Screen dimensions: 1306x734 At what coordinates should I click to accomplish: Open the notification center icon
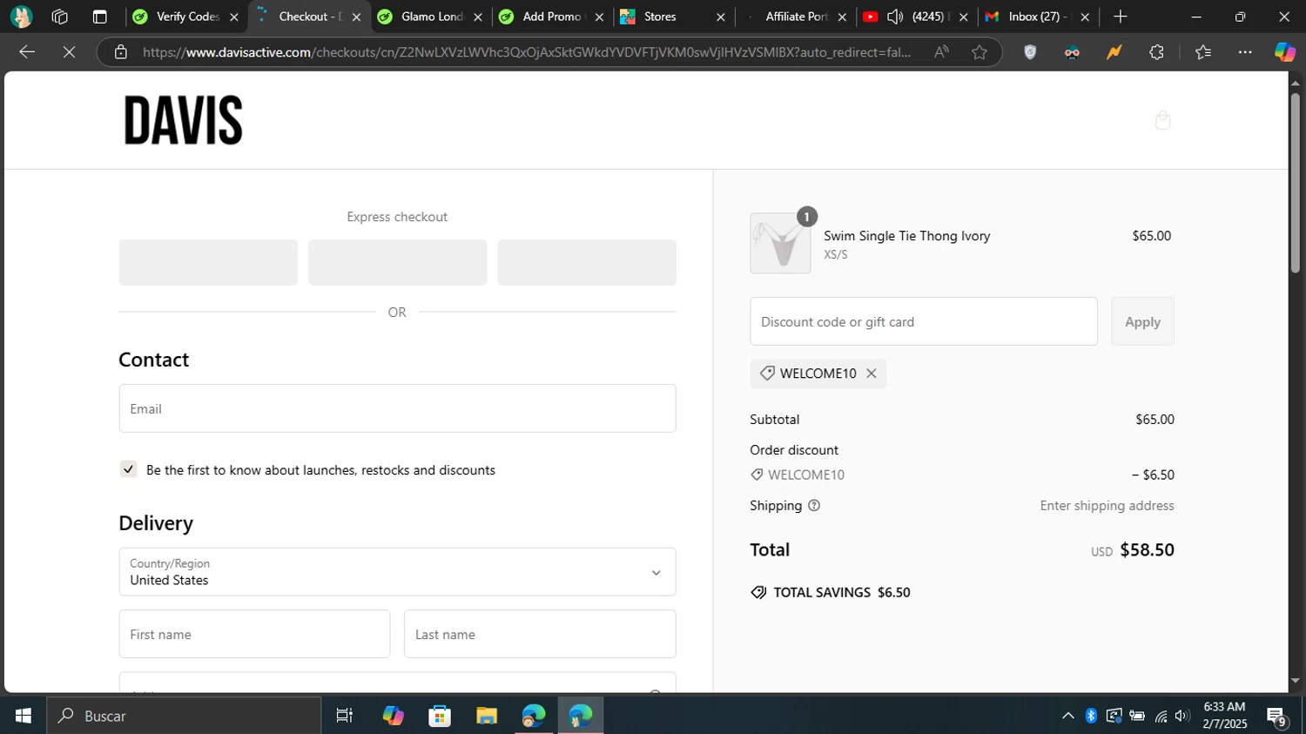click(1276, 716)
